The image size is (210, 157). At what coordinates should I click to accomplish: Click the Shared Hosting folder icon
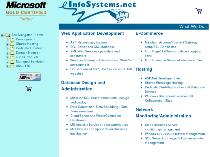click(12, 44)
